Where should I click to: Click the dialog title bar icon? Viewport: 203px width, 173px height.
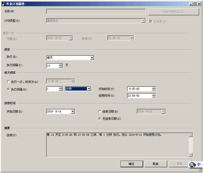click(3, 3)
